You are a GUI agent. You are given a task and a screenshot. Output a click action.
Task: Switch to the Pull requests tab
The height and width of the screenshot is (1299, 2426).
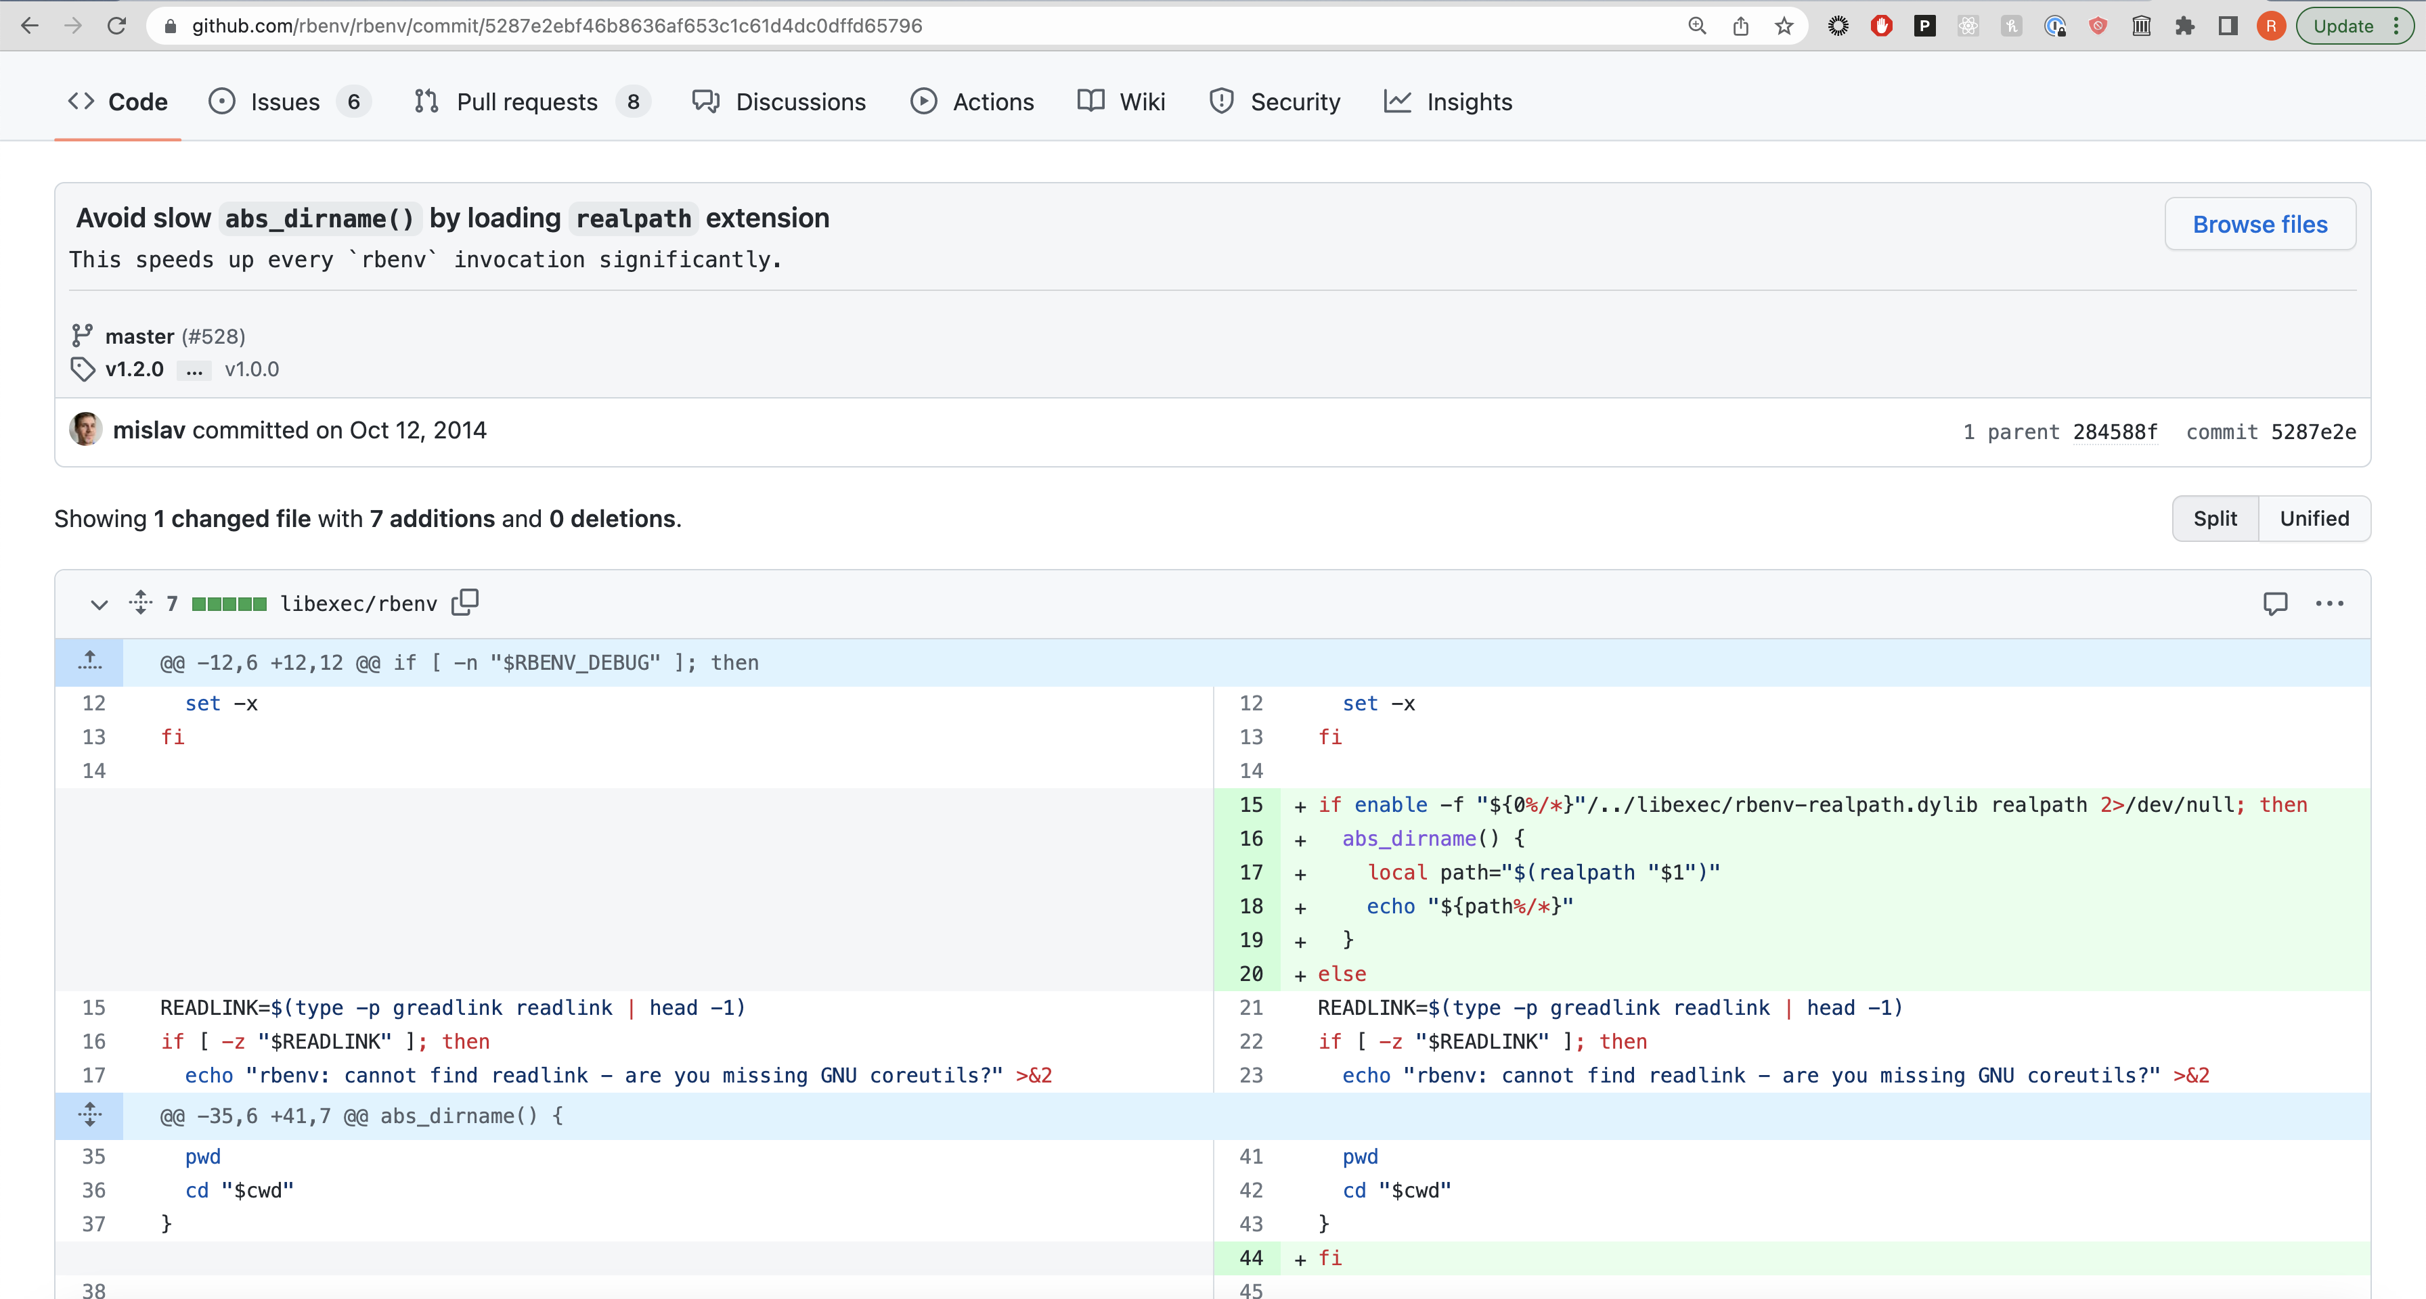[x=532, y=101]
